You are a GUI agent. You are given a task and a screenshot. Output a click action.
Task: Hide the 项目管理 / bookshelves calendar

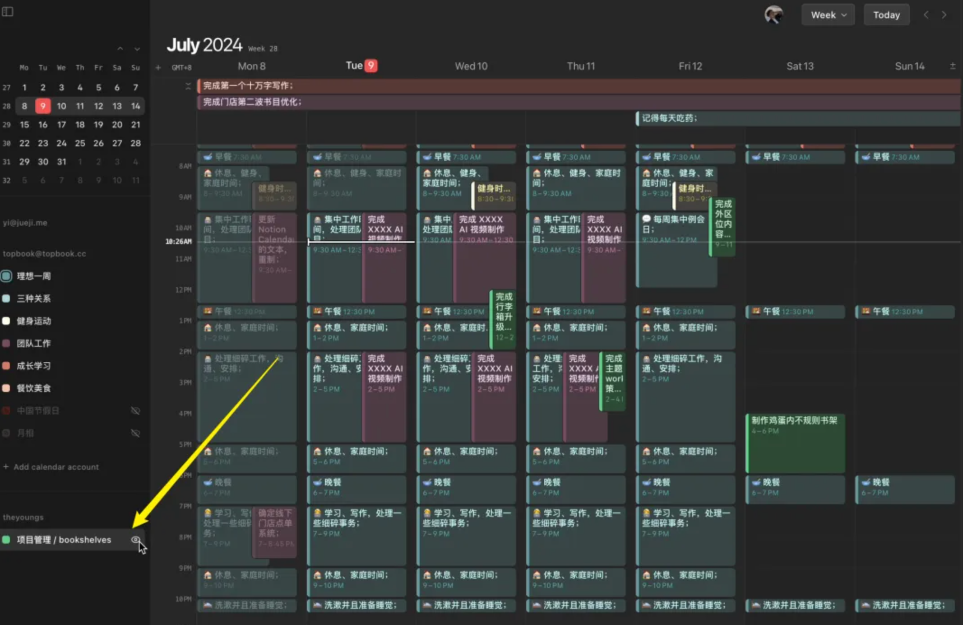click(135, 540)
